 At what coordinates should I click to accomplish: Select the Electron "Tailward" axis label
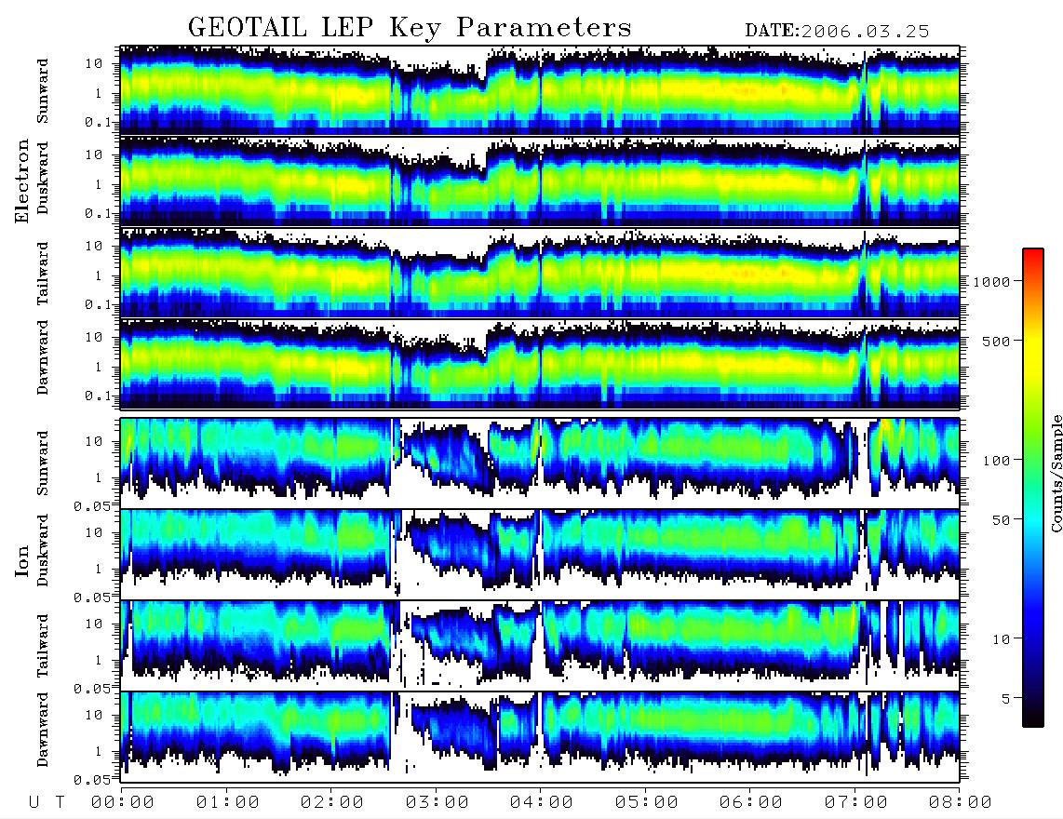(43, 274)
